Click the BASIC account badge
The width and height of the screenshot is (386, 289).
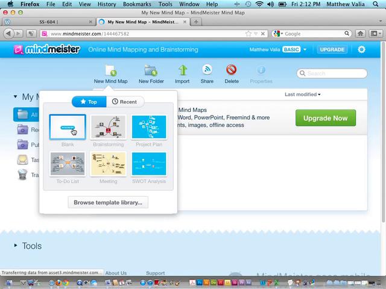coord(291,49)
